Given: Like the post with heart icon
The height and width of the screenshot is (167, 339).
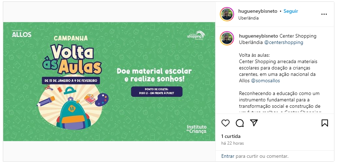Looking at the screenshot, I should [226, 123].
